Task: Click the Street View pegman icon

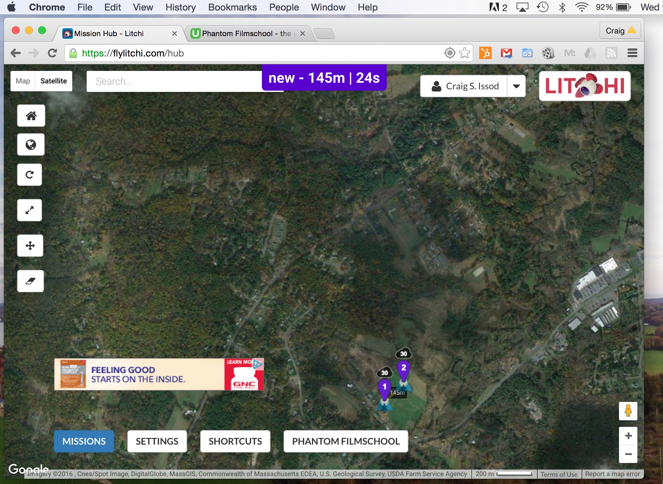Action: (x=628, y=411)
